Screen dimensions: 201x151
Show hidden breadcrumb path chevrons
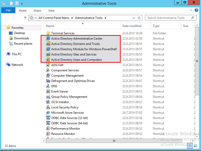coord(36,18)
